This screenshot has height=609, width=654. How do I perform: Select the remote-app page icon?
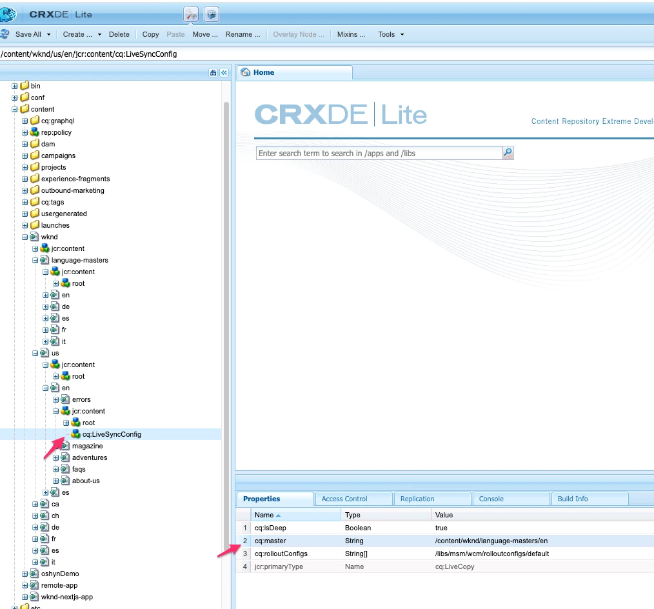tap(35, 585)
